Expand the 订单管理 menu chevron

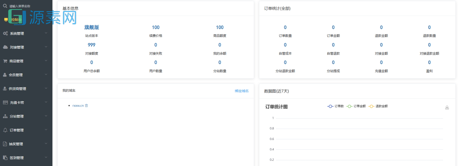pos(46,130)
